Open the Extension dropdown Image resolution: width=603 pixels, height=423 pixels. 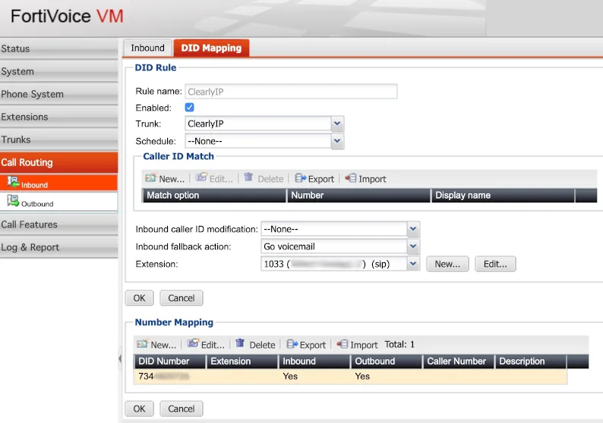413,264
